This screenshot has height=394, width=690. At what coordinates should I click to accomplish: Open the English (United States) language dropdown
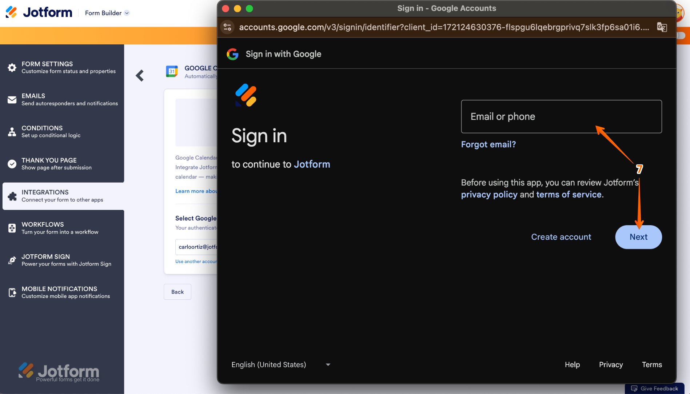pos(280,365)
